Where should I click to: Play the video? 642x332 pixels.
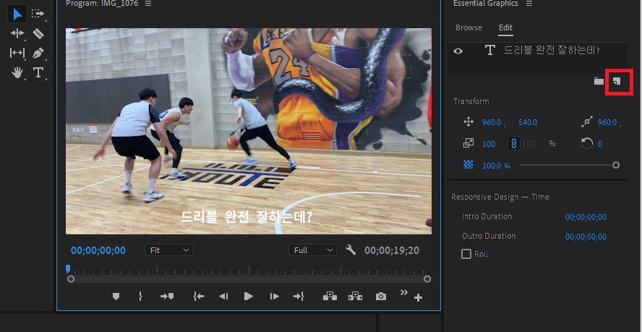tap(249, 297)
